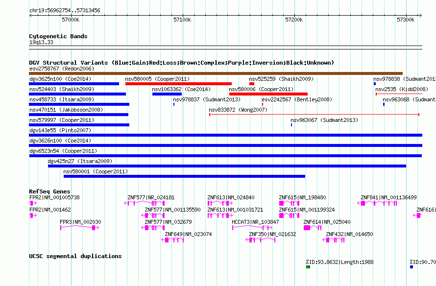Select the ZNF615 NM_001199324 gene glyph

click(x=289, y=215)
